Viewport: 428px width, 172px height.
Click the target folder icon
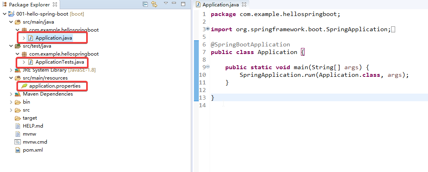coord(18,118)
